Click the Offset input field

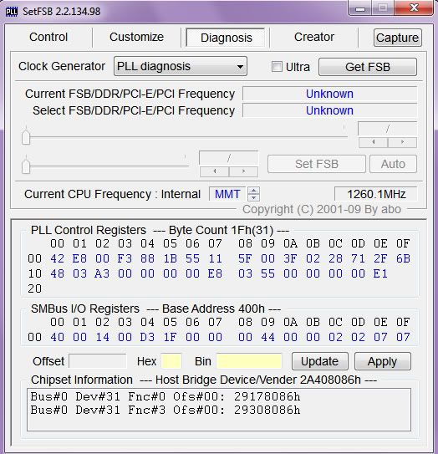tap(98, 361)
